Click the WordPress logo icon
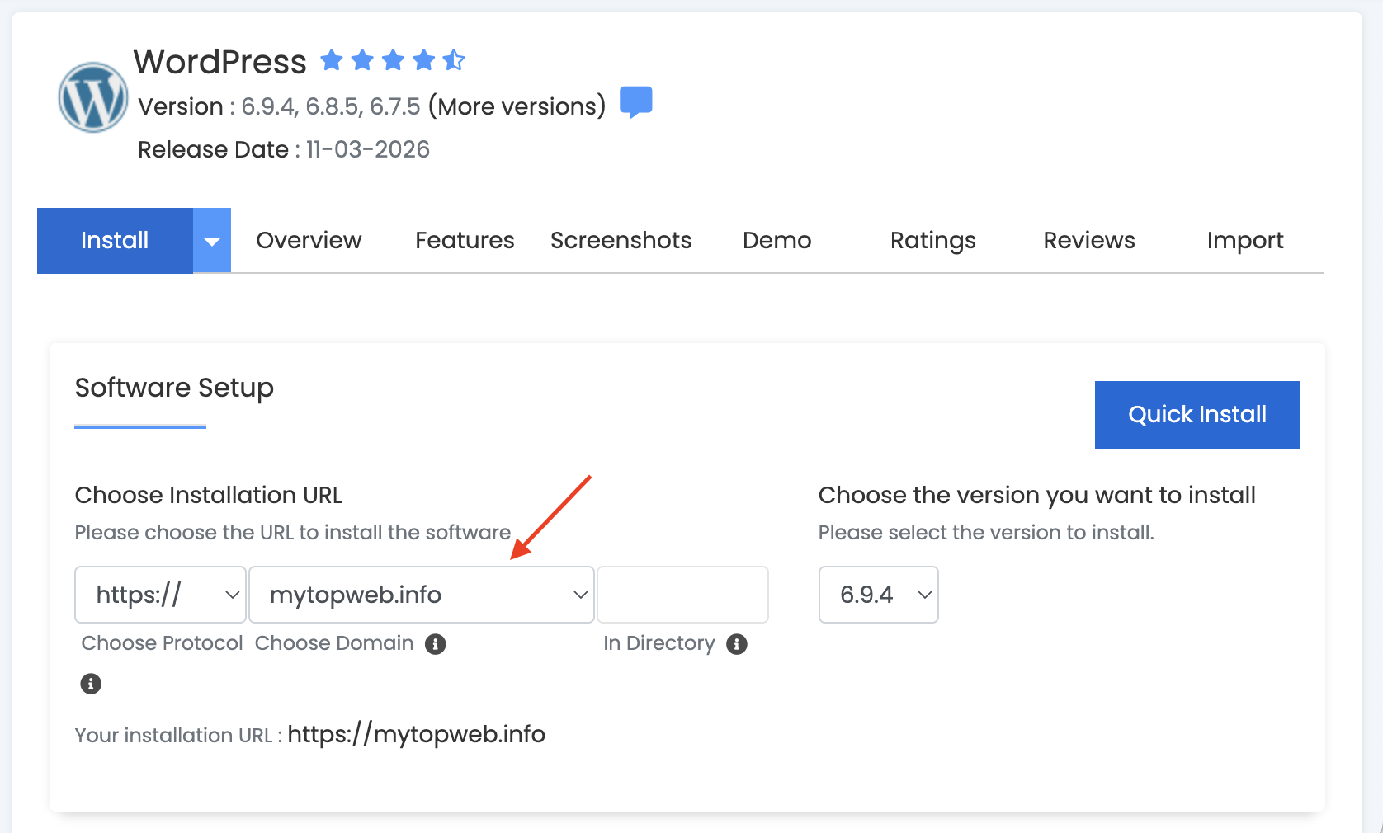 pyautogui.click(x=93, y=97)
